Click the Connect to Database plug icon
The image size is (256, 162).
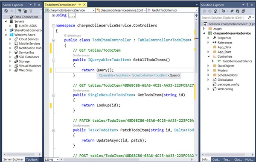pyautogui.click(x=19, y=11)
